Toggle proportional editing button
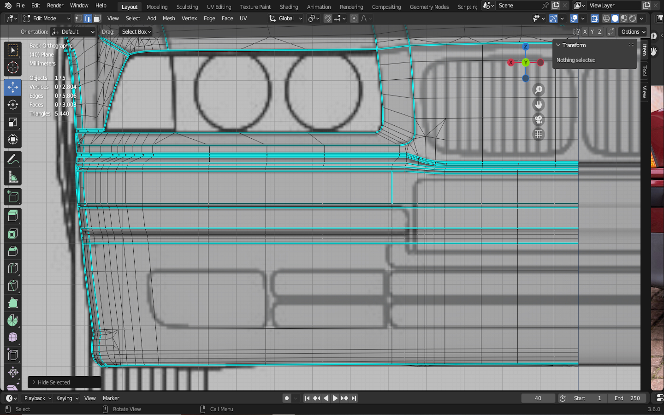The width and height of the screenshot is (664, 415). (x=354, y=18)
